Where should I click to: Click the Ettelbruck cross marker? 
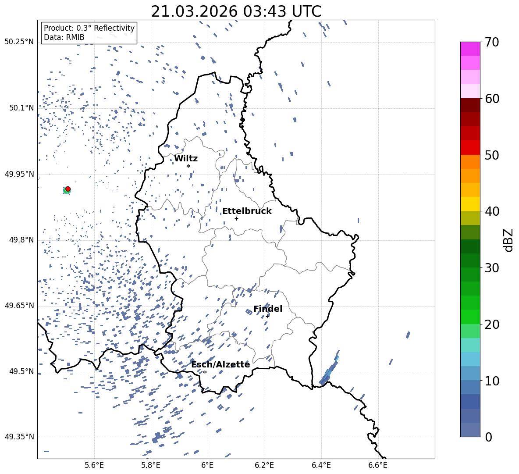[x=236, y=218]
